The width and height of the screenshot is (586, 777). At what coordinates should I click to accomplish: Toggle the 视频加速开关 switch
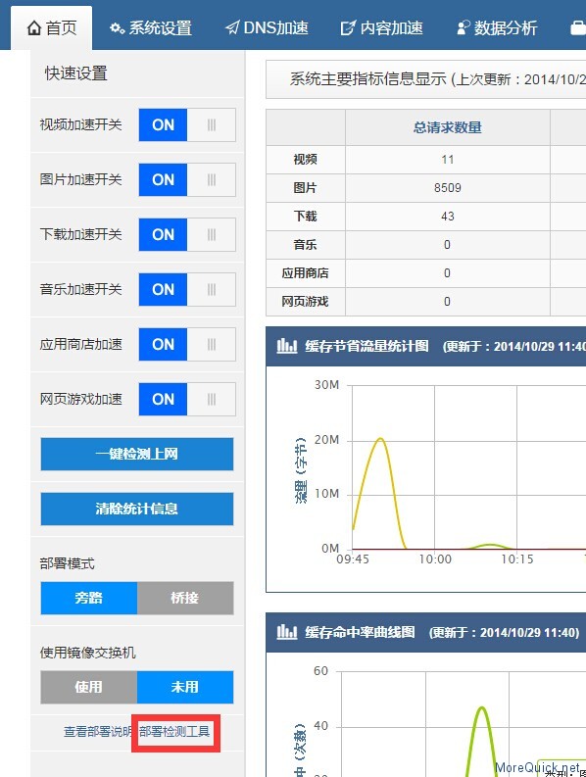(x=187, y=124)
